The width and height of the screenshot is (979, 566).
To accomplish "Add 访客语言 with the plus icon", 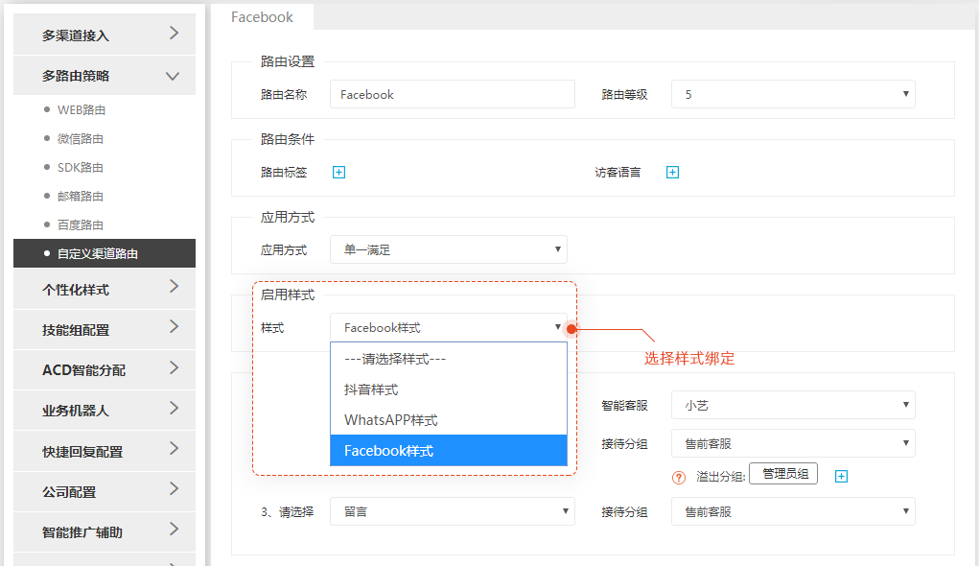I will click(x=672, y=173).
